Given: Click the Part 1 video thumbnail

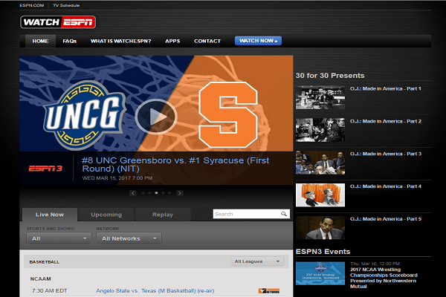Looking at the screenshot, I should 320,97.
